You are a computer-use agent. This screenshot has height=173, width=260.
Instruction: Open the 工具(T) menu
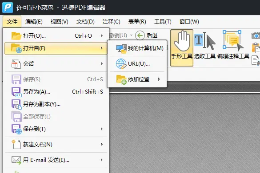(x=163, y=22)
